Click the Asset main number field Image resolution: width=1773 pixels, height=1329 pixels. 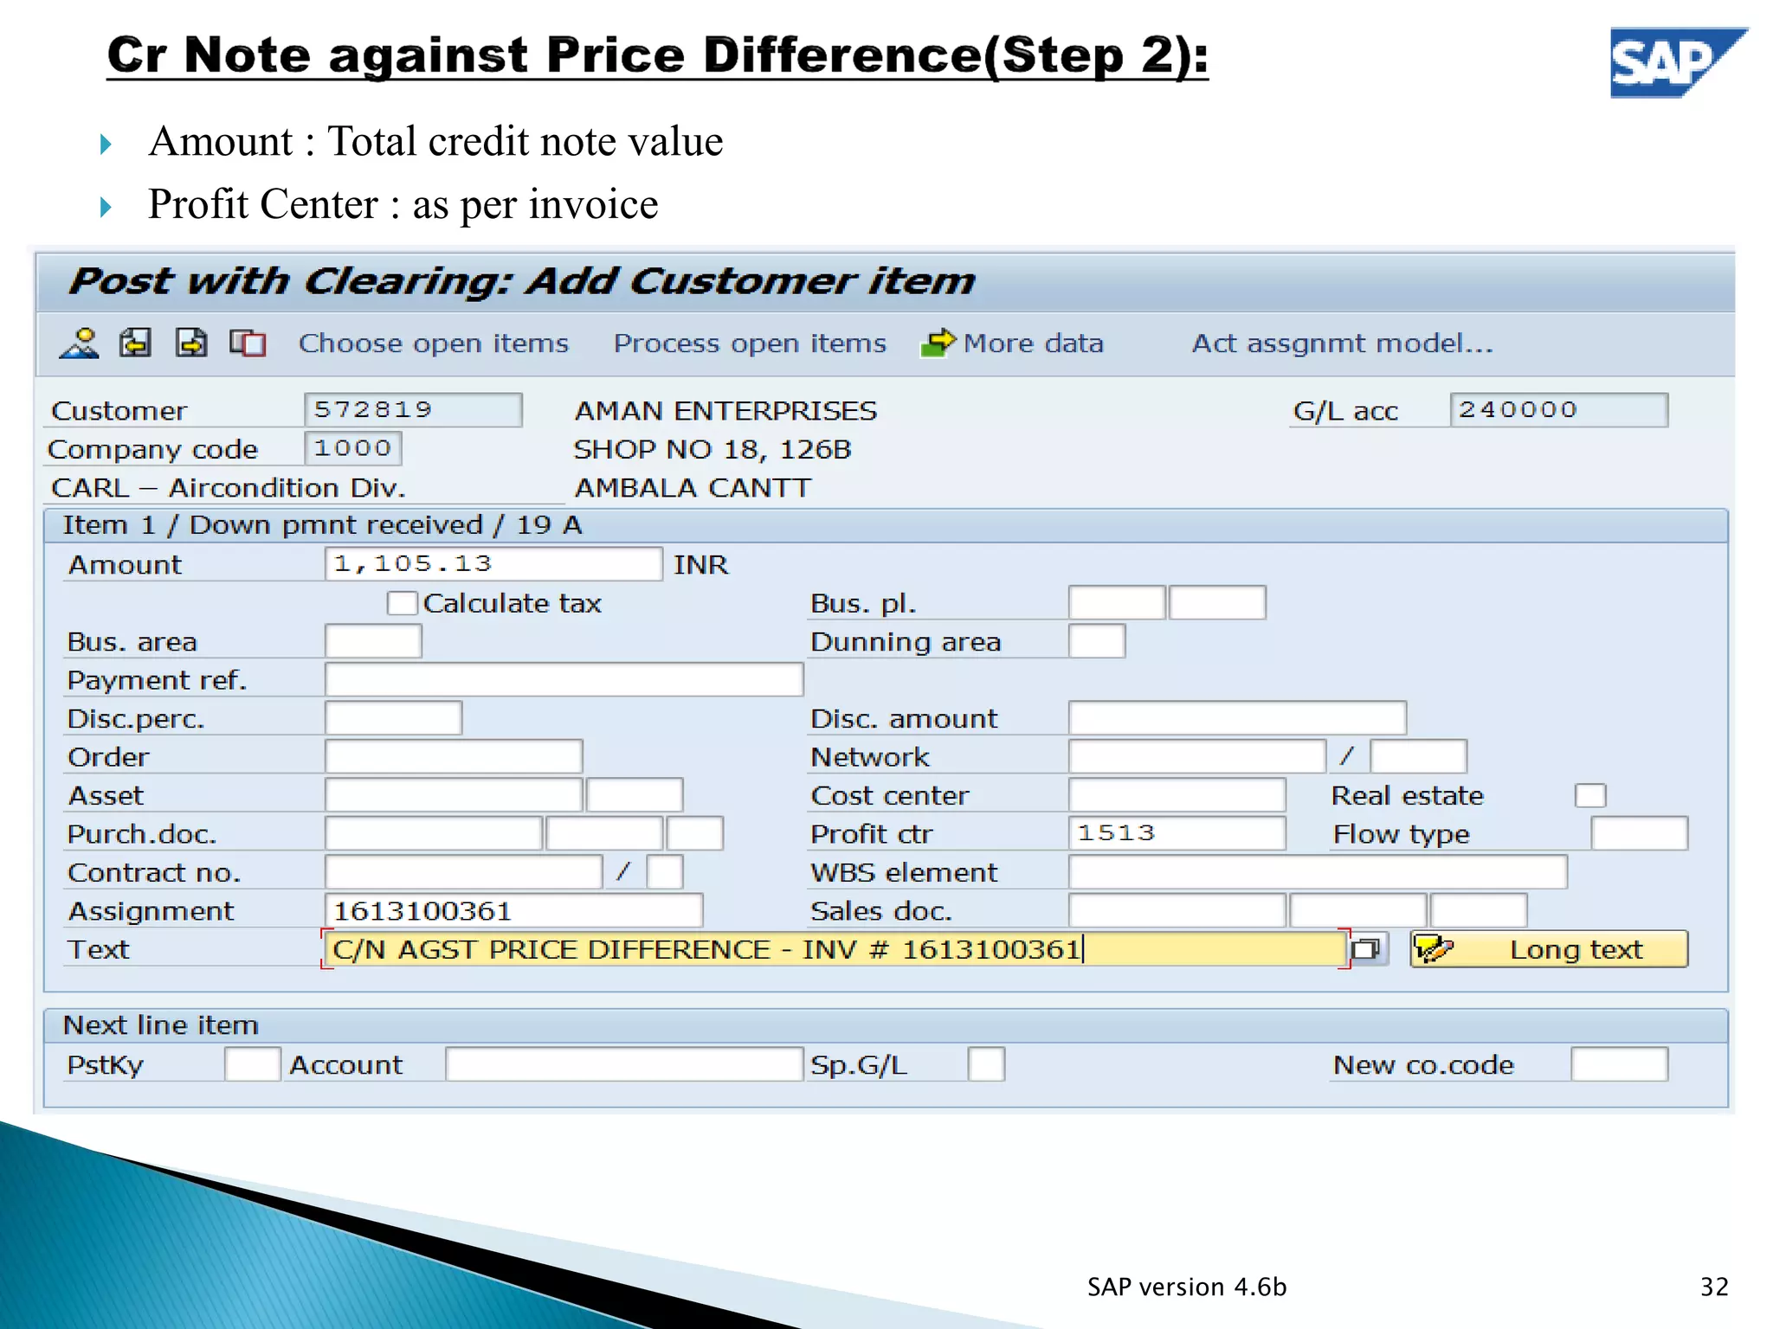coord(454,795)
